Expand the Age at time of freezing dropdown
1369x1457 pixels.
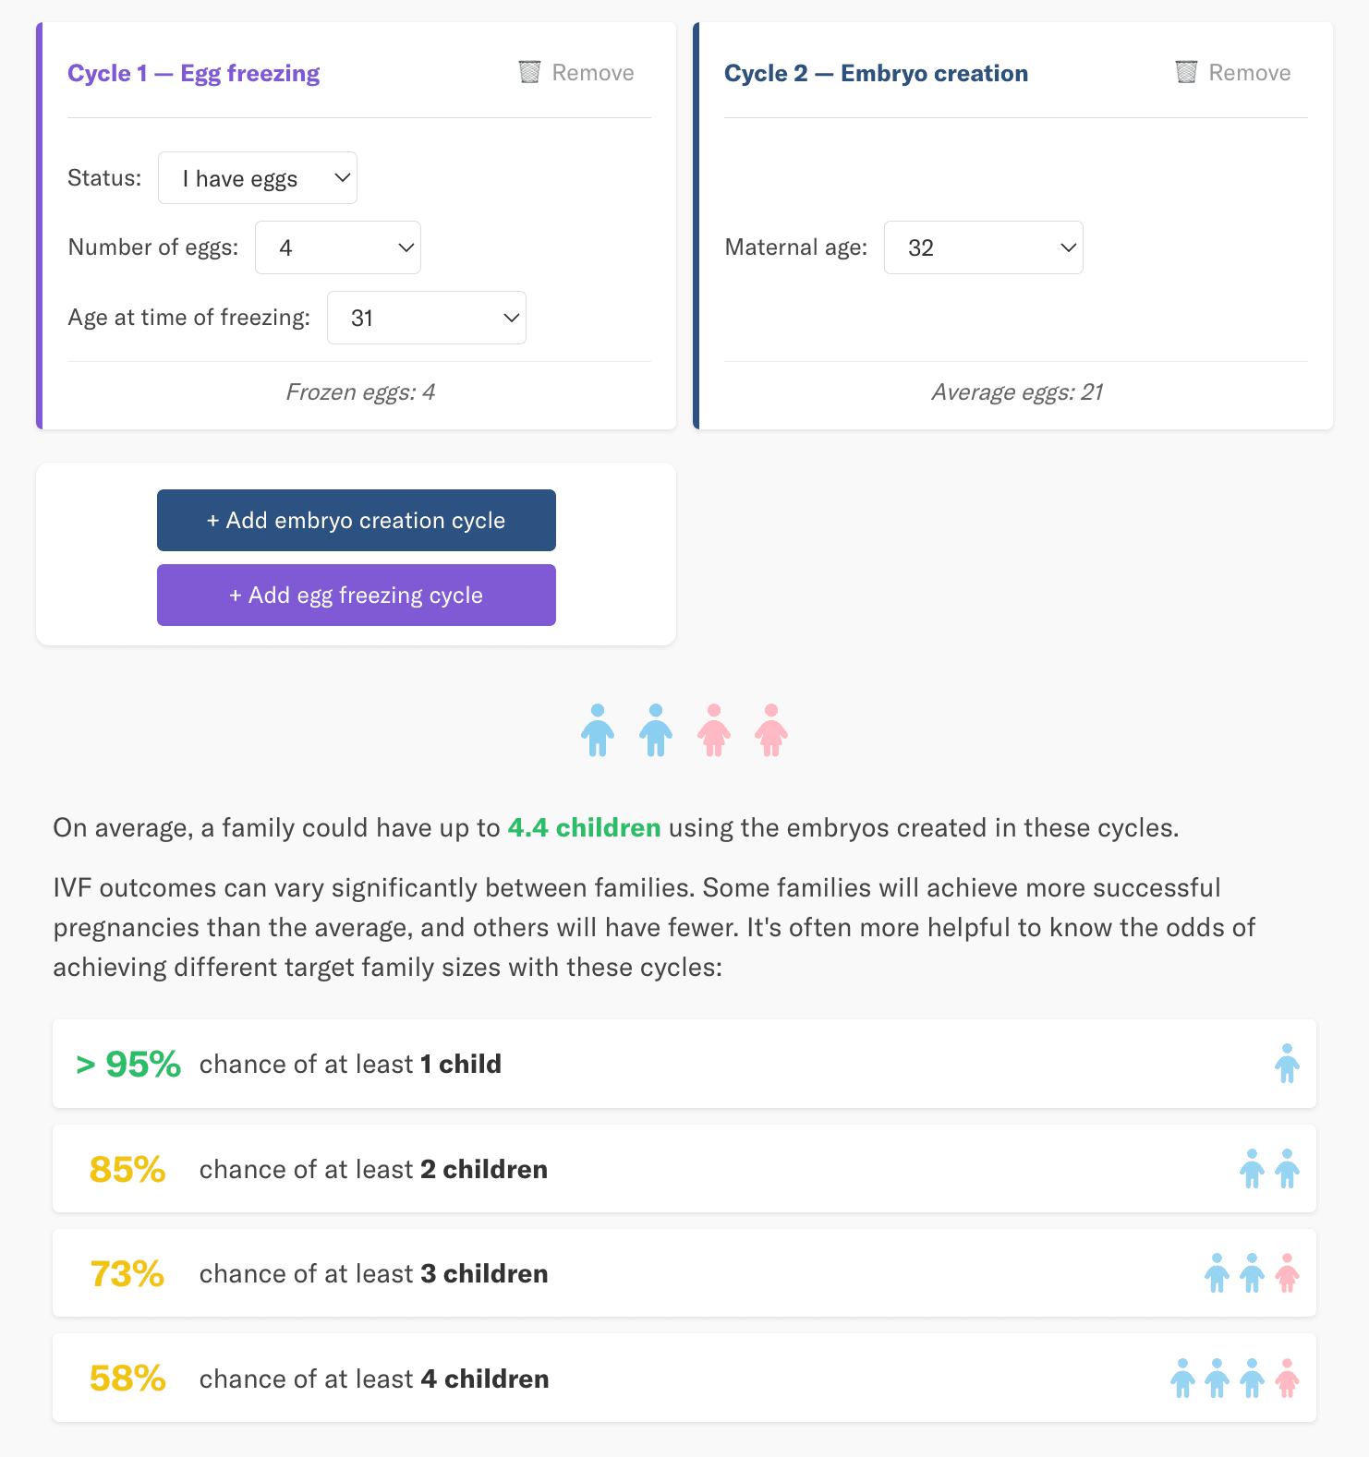[427, 318]
